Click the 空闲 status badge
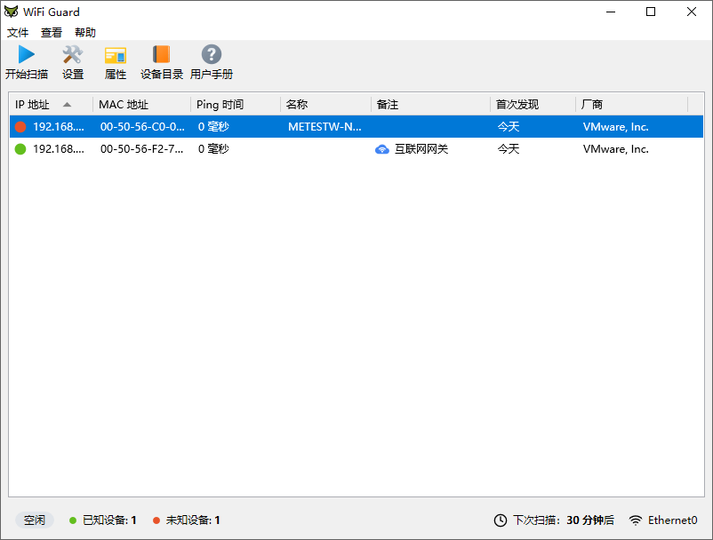713x540 pixels. [35, 520]
